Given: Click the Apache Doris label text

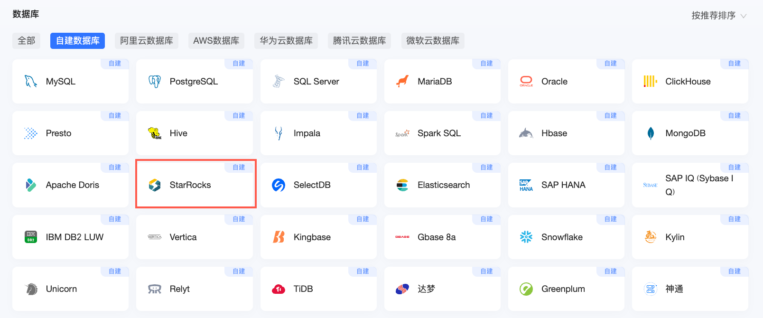Looking at the screenshot, I should 73,185.
